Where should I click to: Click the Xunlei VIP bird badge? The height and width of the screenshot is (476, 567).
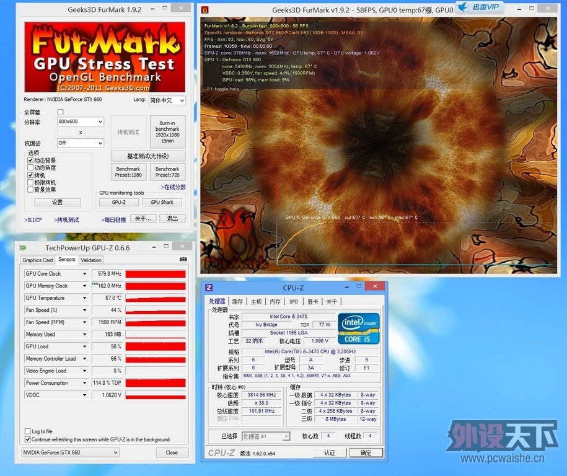pos(480,7)
